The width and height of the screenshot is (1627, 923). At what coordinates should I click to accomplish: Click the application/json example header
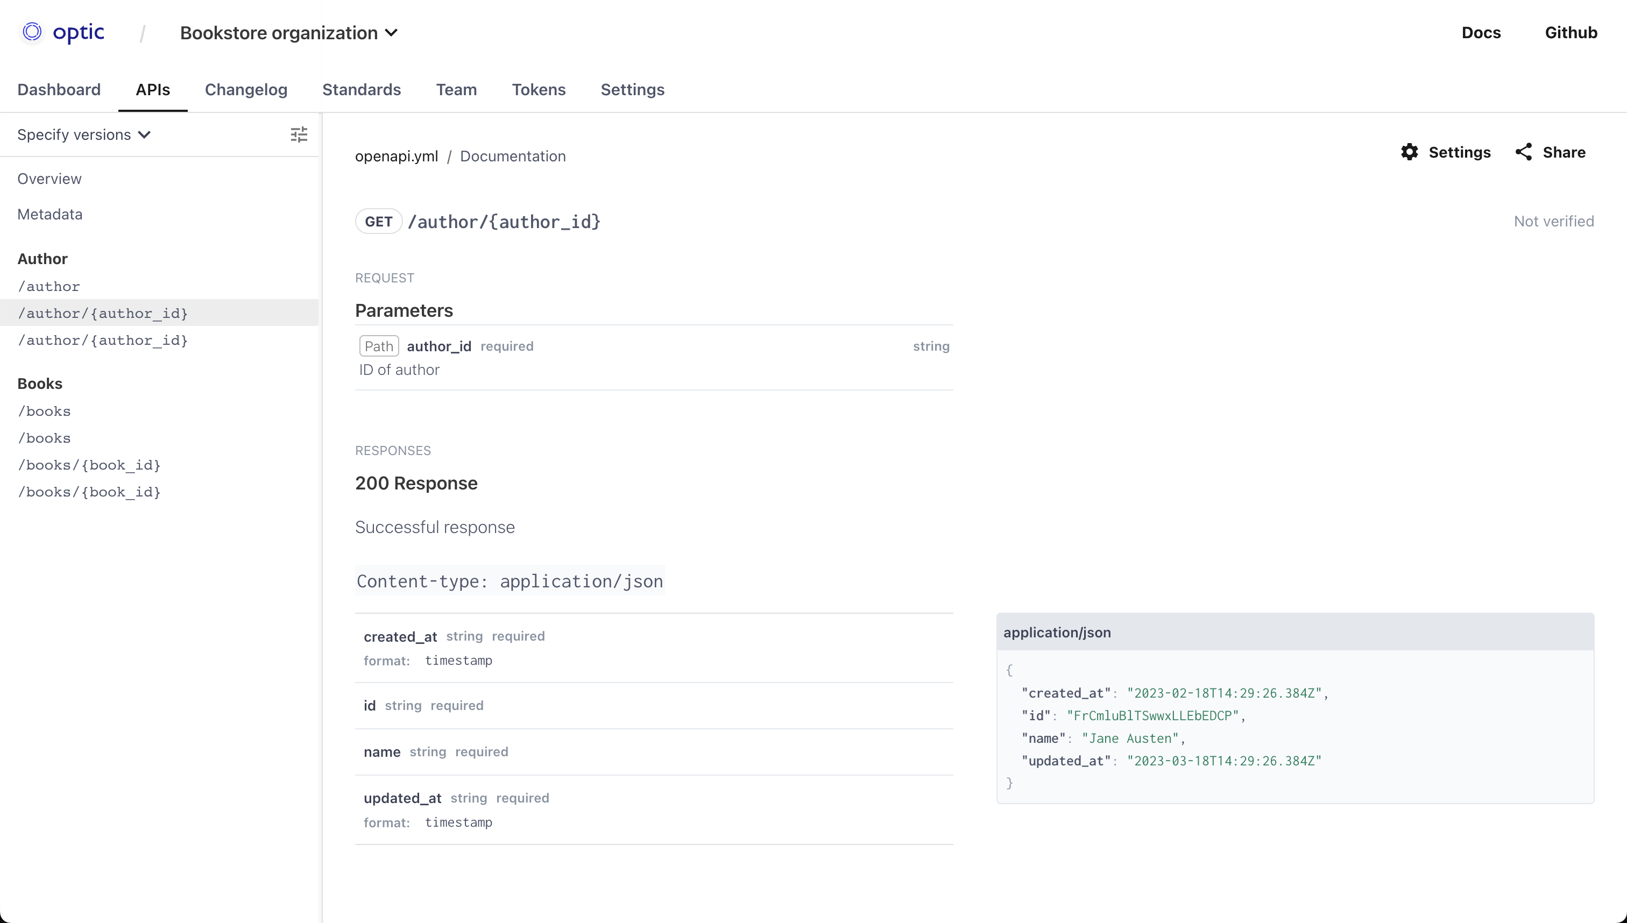point(1294,632)
